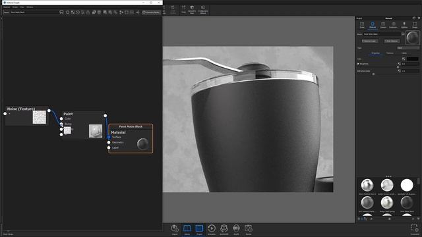Open Tools in the main toolbar
This screenshot has width=422, height=237.
pos(183,9)
